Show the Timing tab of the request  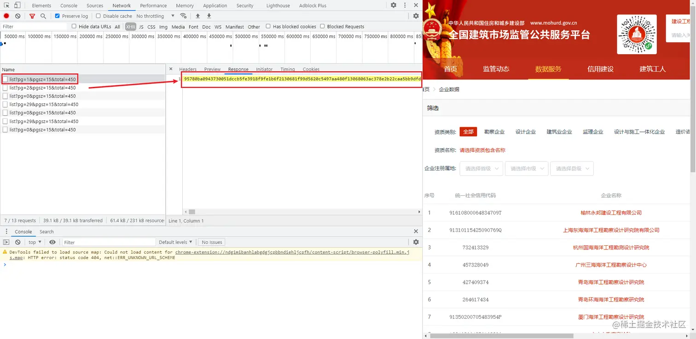(287, 69)
